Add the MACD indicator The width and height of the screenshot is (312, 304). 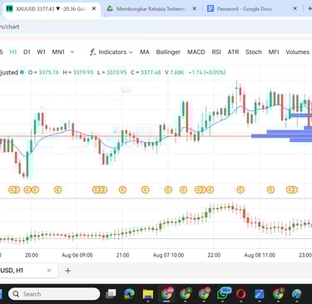coord(196,52)
